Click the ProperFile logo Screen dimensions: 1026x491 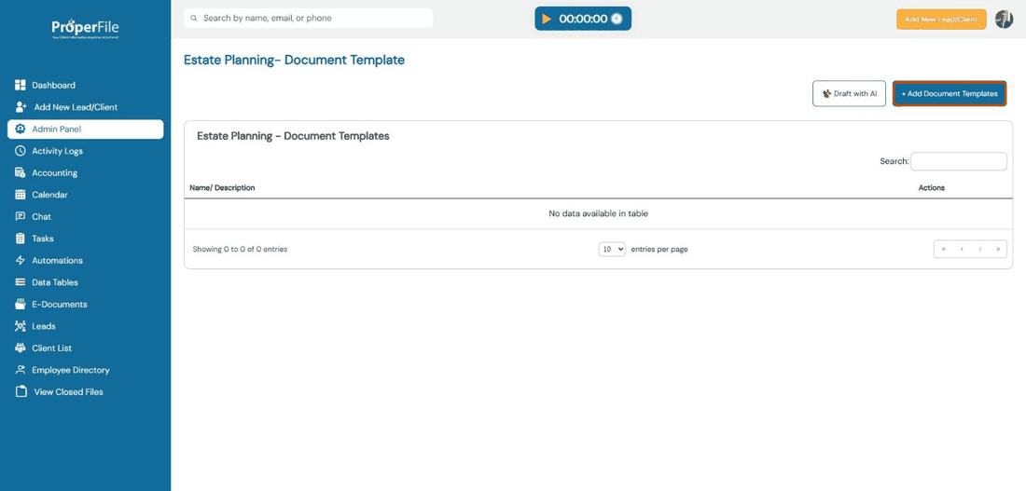85,29
